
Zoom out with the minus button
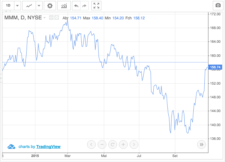point(102,145)
